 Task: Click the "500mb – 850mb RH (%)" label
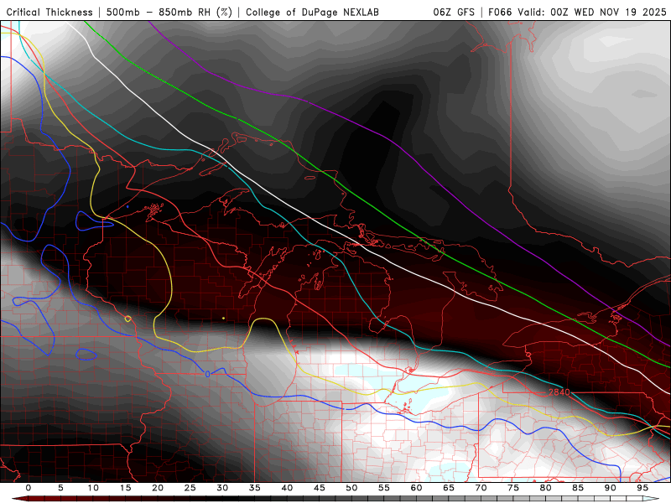pos(169,13)
